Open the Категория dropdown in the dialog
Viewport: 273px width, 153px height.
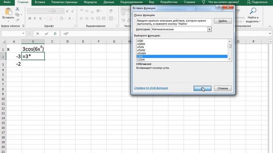[x=209, y=29]
